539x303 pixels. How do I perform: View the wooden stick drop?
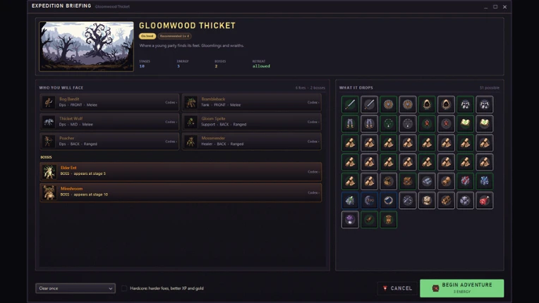pyautogui.click(x=369, y=220)
